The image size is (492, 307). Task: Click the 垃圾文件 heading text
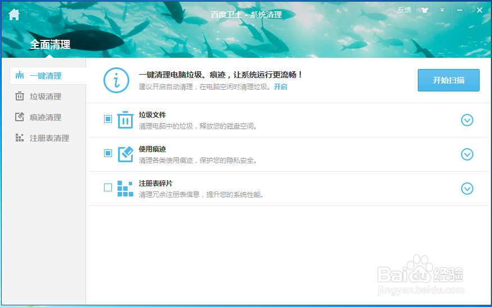[x=152, y=115]
